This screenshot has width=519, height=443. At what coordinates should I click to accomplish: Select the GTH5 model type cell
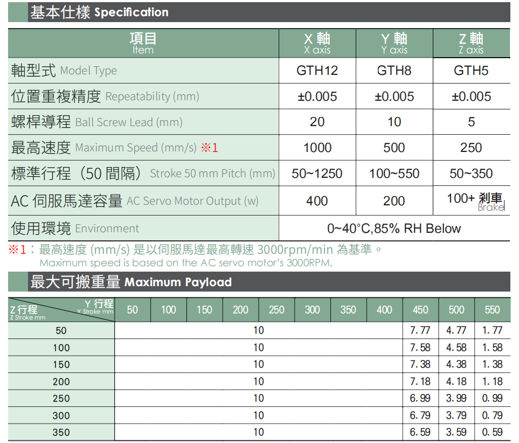click(x=471, y=71)
